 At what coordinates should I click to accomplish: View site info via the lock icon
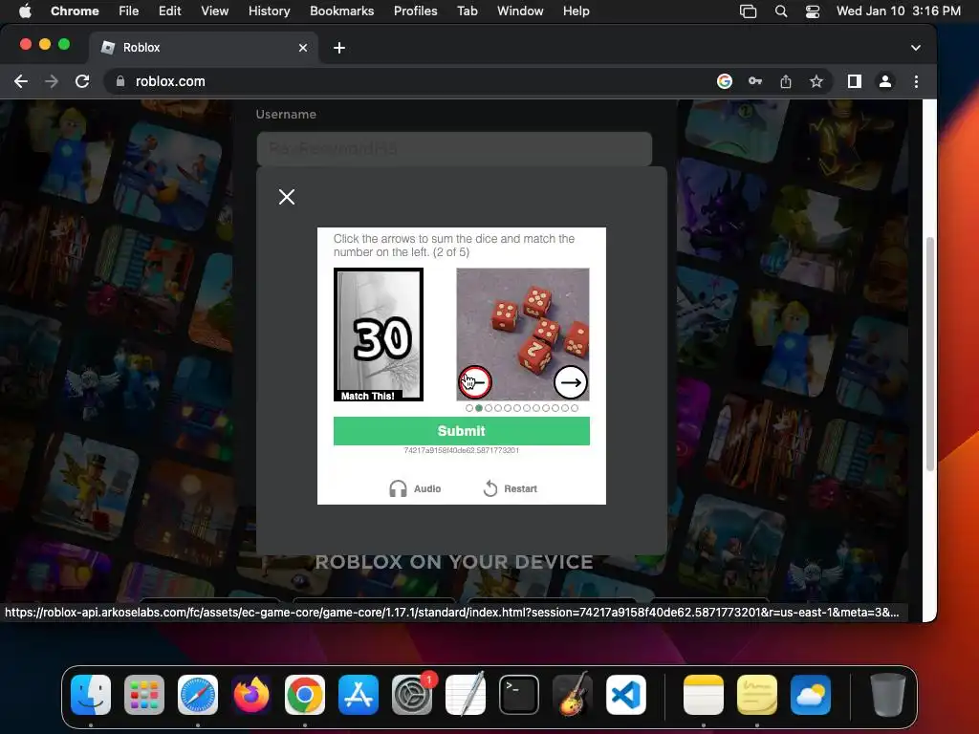120,81
